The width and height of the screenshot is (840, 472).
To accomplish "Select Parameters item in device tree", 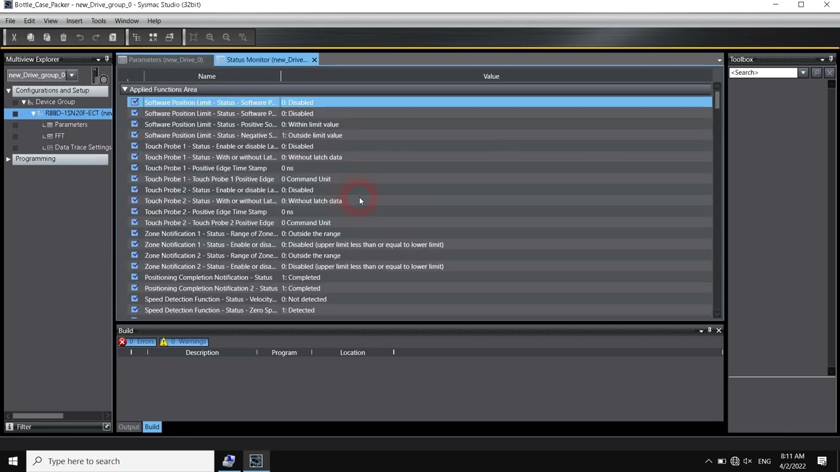I will [71, 125].
